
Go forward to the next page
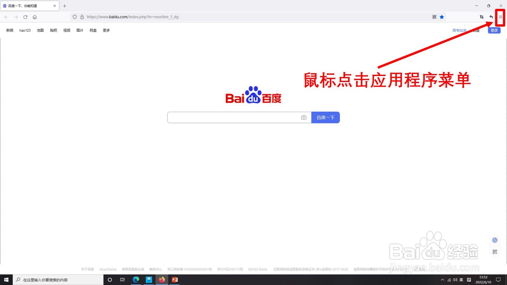click(x=16, y=17)
